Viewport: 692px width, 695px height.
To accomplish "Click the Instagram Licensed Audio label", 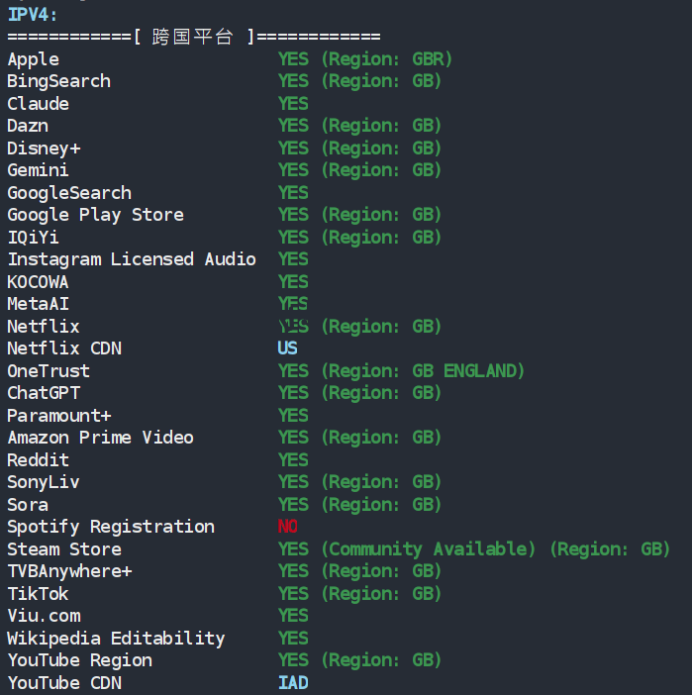I will tap(132, 259).
